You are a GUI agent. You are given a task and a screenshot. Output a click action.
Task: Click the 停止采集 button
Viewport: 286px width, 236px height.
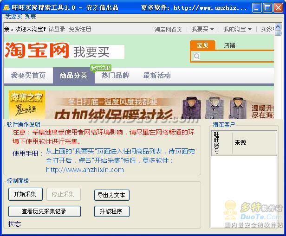[x=63, y=194]
